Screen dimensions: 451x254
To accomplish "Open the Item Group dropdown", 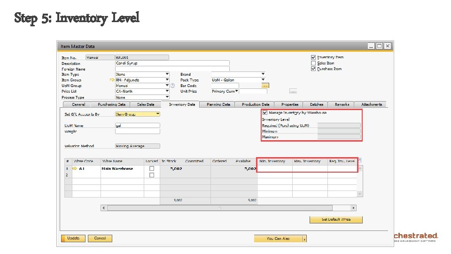I will point(167,80).
